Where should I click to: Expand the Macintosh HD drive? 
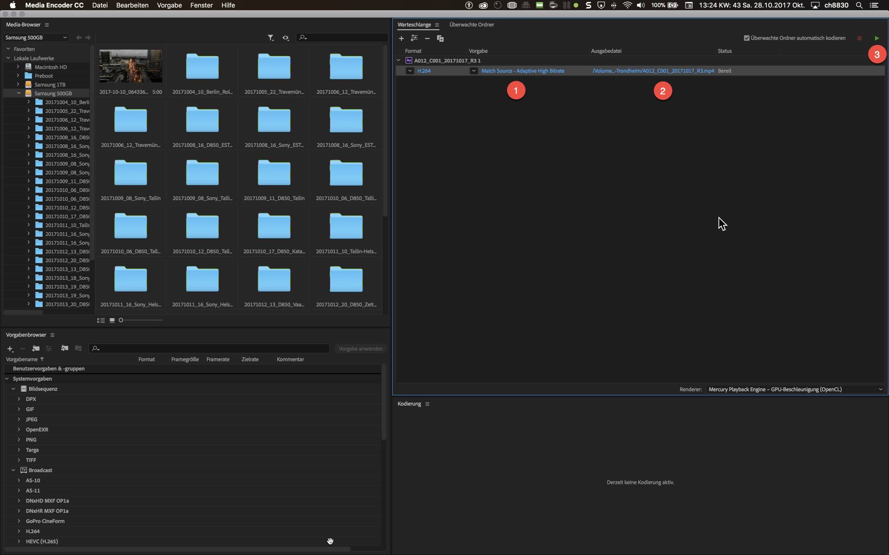coord(18,67)
